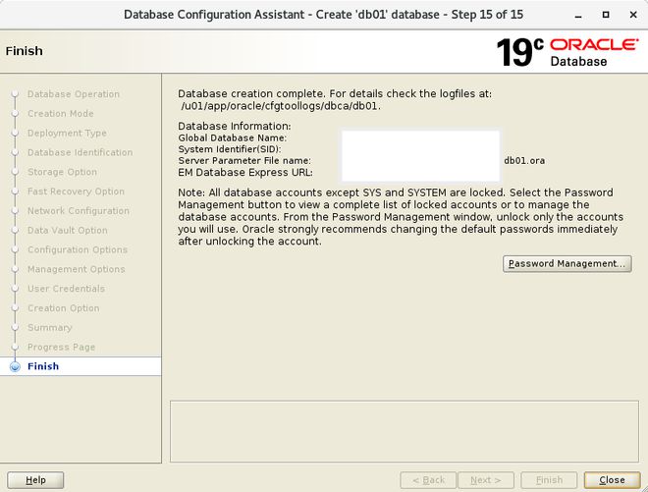This screenshot has width=648, height=492.
Task: Click the 'System Identifier(SID):' label
Action: (230, 149)
